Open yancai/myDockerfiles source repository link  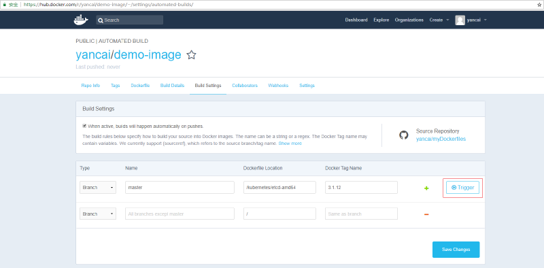(441, 139)
